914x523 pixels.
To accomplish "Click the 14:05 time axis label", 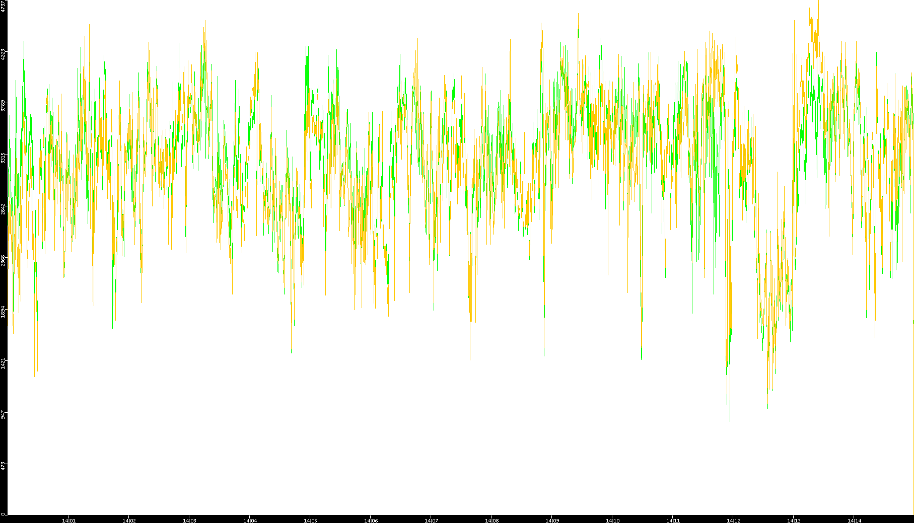I will (310, 520).
